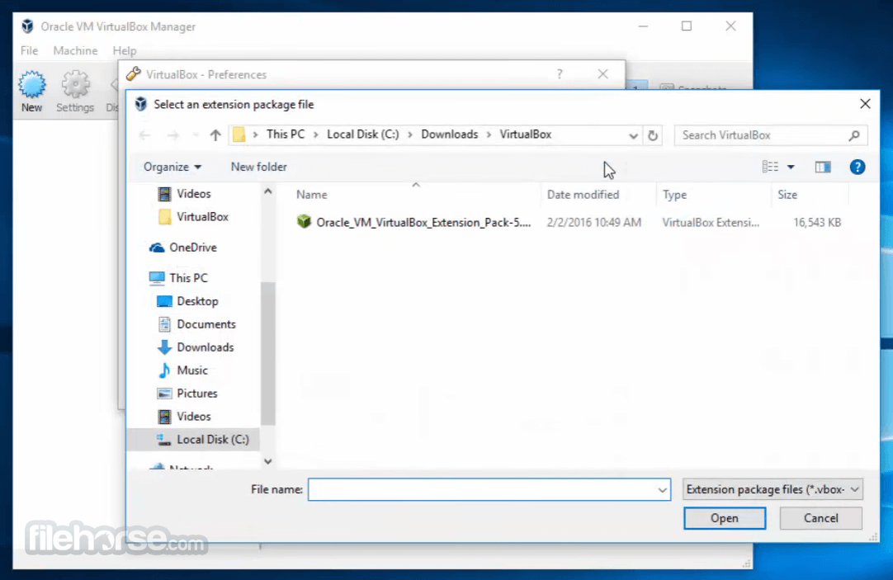This screenshot has width=893, height=580.
Task: Click navigation pane scroll down arrow
Action: point(267,461)
